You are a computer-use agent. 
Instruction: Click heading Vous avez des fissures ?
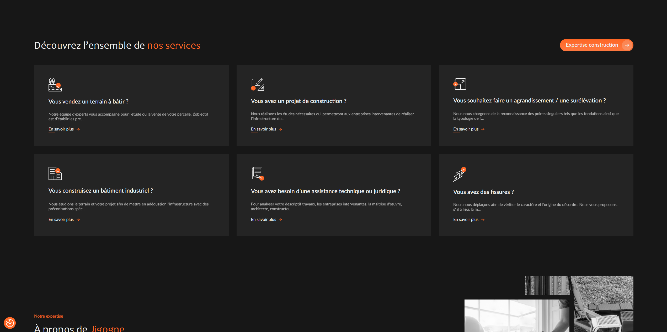pyautogui.click(x=483, y=192)
